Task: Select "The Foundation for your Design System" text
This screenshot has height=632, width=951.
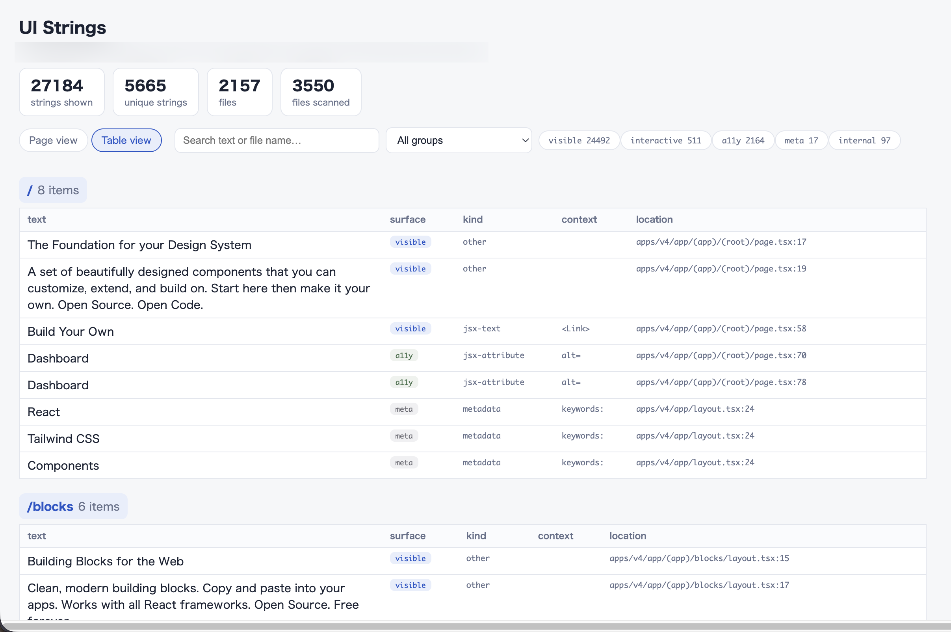Action: pos(139,245)
